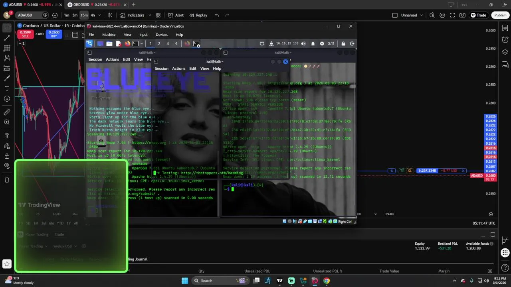
Task: Open the favorites star toolbar button
Action: 7,263
